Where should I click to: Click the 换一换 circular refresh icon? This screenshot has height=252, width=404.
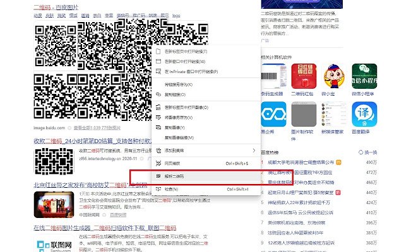(360, 152)
